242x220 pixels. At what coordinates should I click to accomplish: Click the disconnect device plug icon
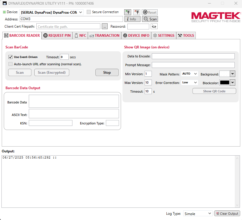(x=137, y=12)
